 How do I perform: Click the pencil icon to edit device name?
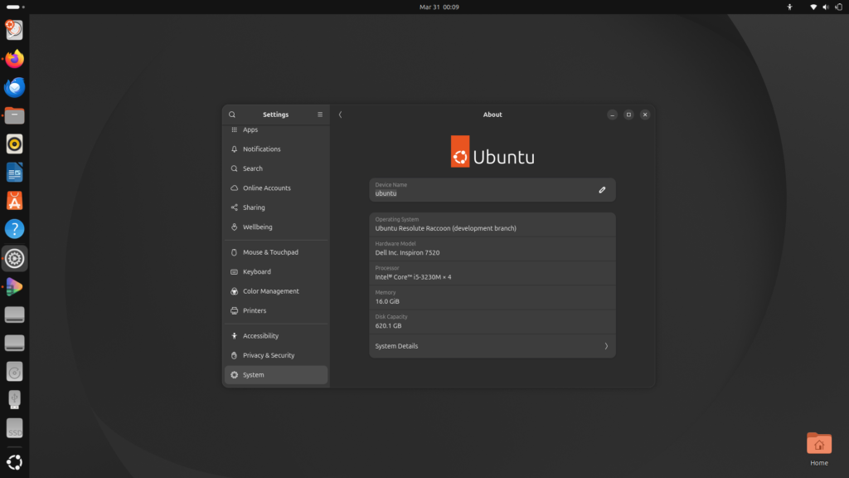click(602, 190)
